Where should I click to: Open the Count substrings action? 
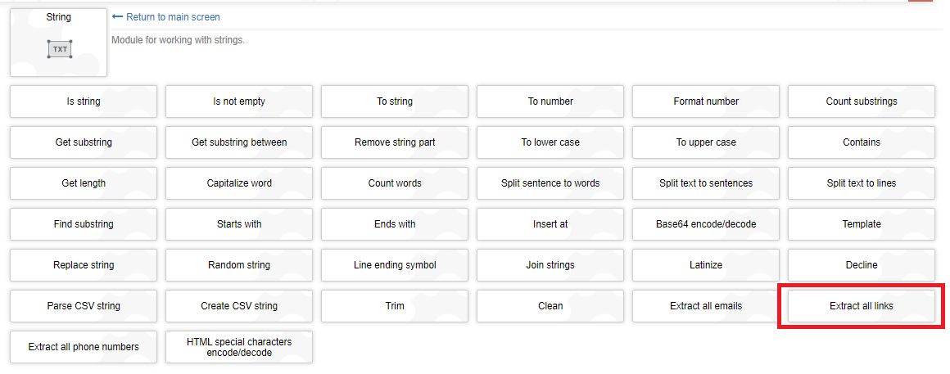(862, 101)
